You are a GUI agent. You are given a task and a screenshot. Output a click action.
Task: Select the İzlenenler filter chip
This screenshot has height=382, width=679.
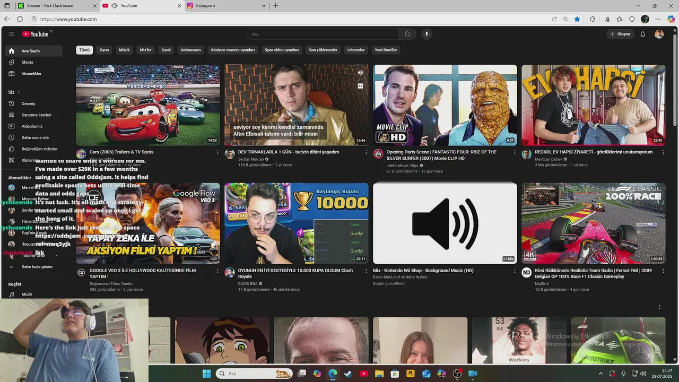[356, 50]
